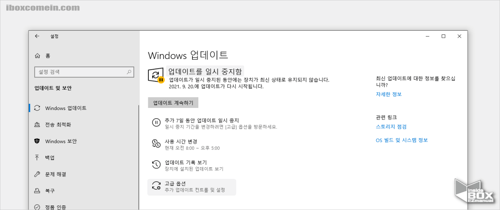Open the 자세한 정보 link
The image size is (500, 210).
click(x=388, y=94)
